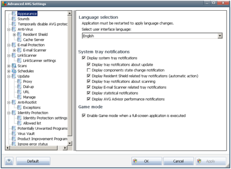Viewport: 231px width, 169px height.
Task: Click the Apply button
Action: (x=211, y=161)
